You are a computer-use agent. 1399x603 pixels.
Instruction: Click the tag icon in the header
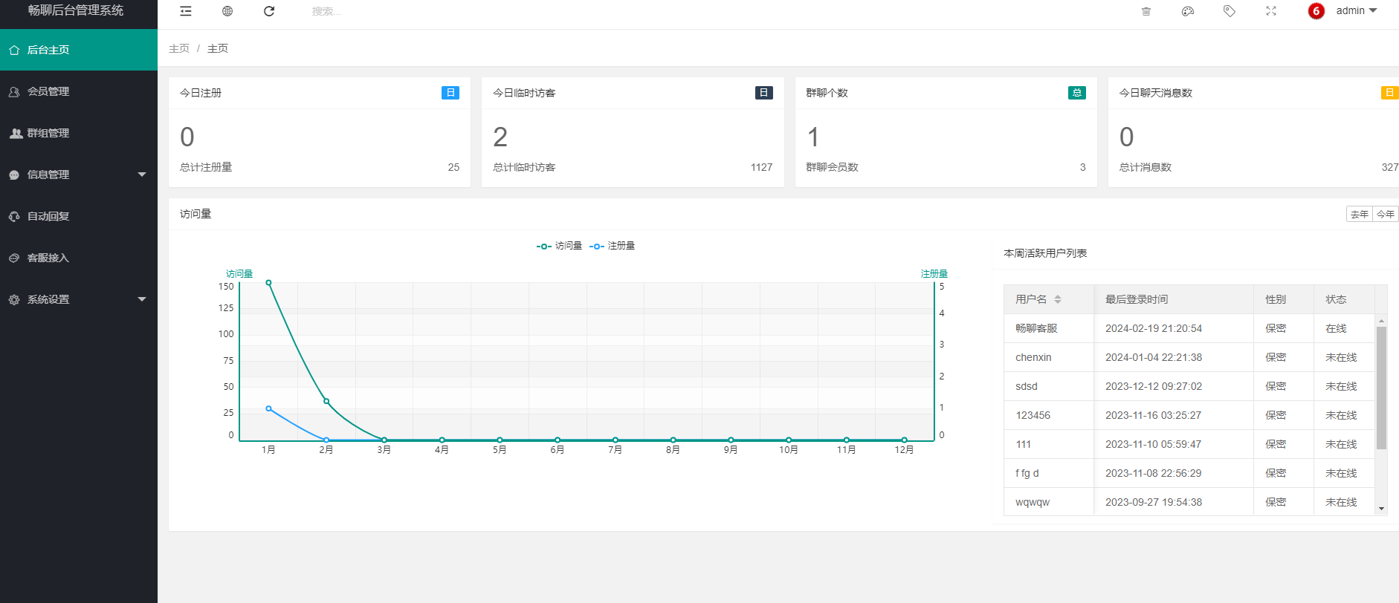(x=1230, y=11)
